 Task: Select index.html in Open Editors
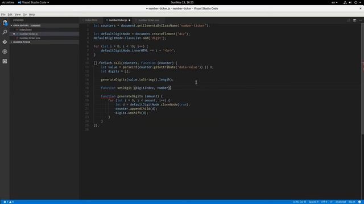(44, 29)
